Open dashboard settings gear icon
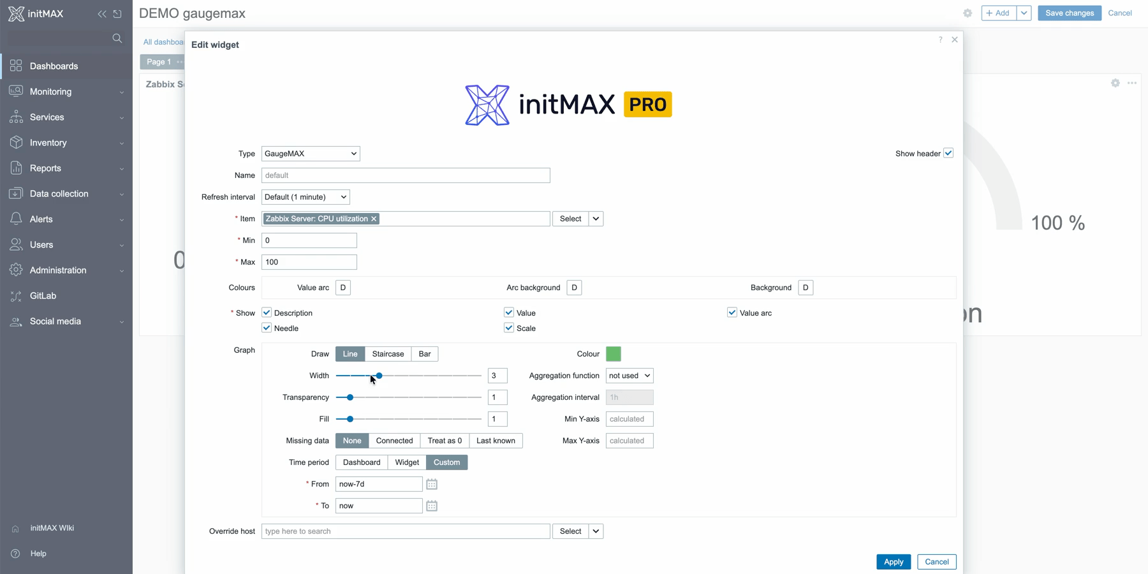This screenshot has height=574, width=1148. 968,13
